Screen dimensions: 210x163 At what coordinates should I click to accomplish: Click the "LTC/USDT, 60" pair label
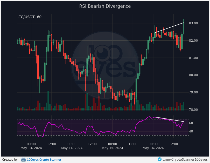pos(29,17)
